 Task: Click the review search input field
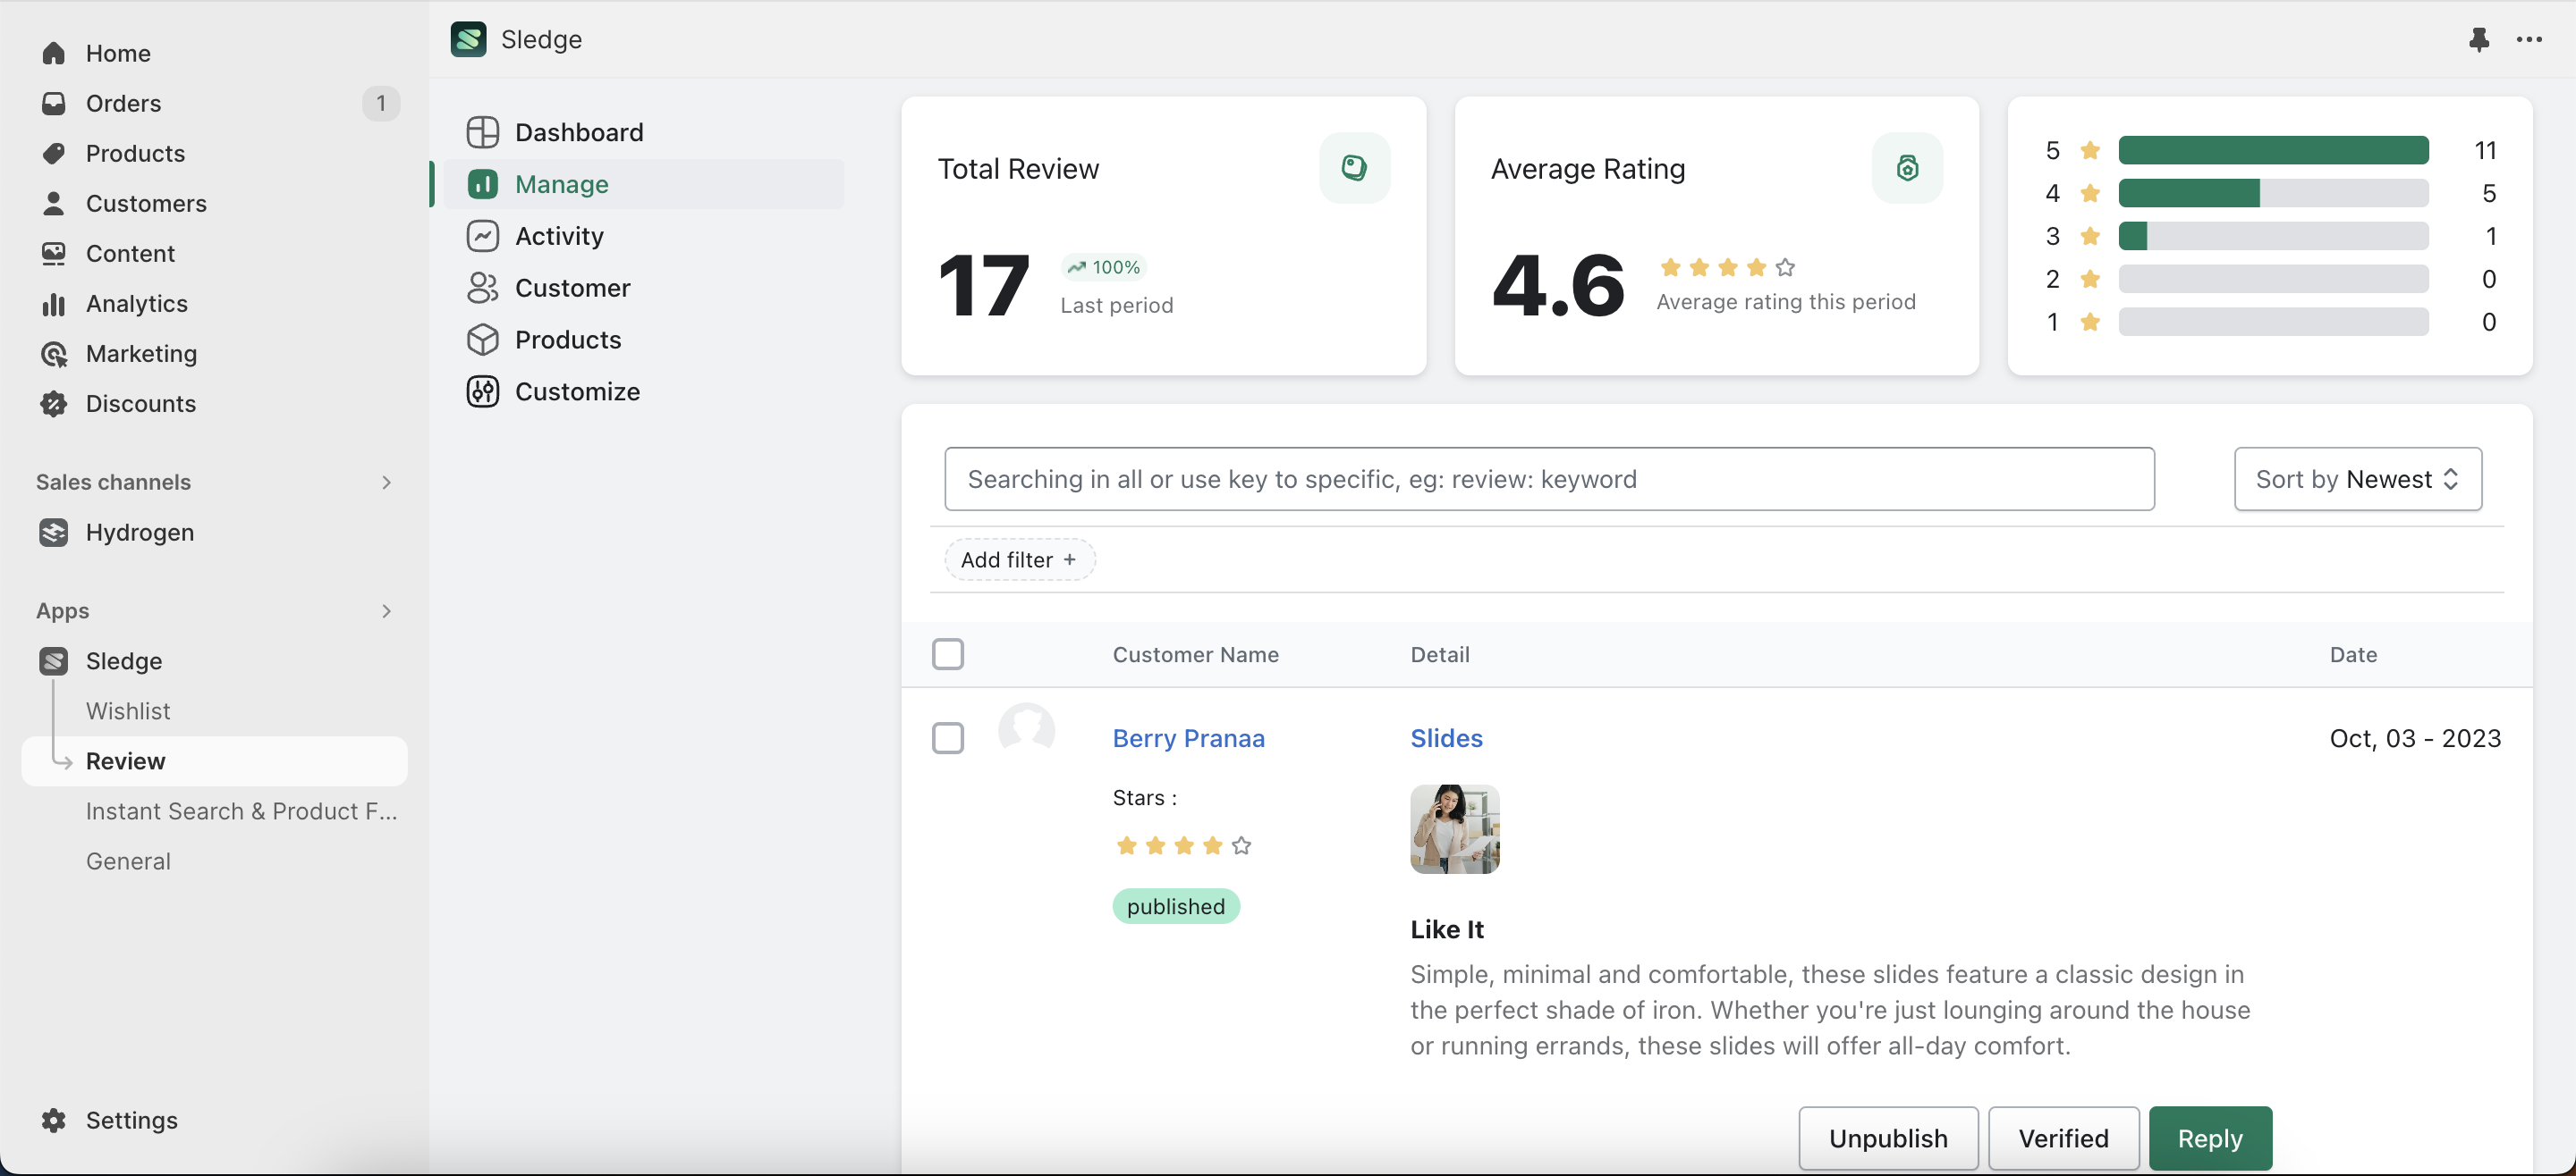pyautogui.click(x=1549, y=478)
